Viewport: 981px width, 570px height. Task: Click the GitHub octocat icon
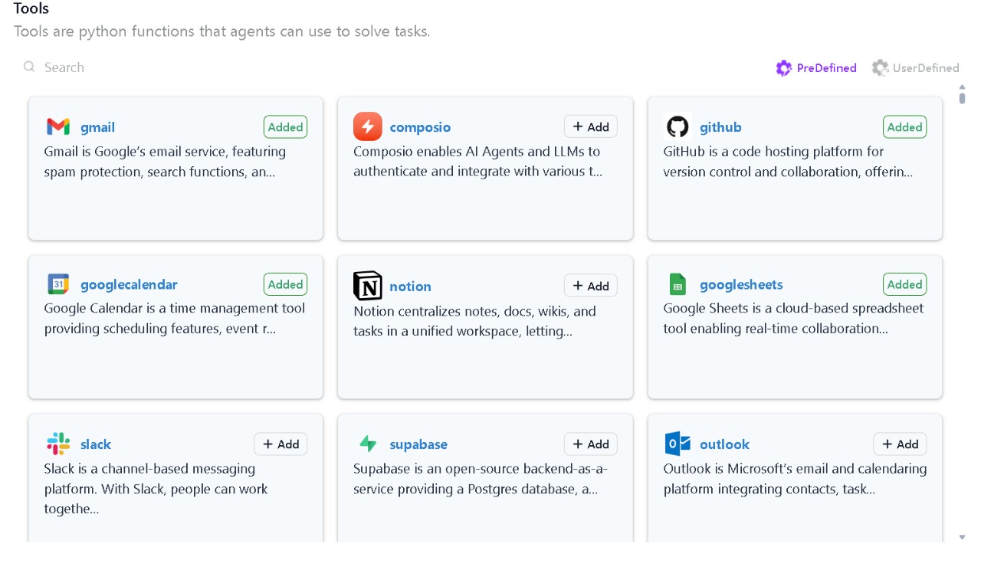tap(678, 126)
